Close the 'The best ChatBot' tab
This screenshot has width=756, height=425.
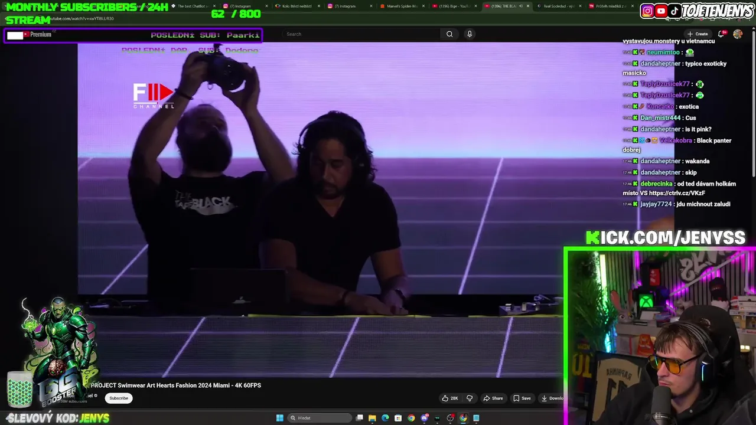pos(214,6)
